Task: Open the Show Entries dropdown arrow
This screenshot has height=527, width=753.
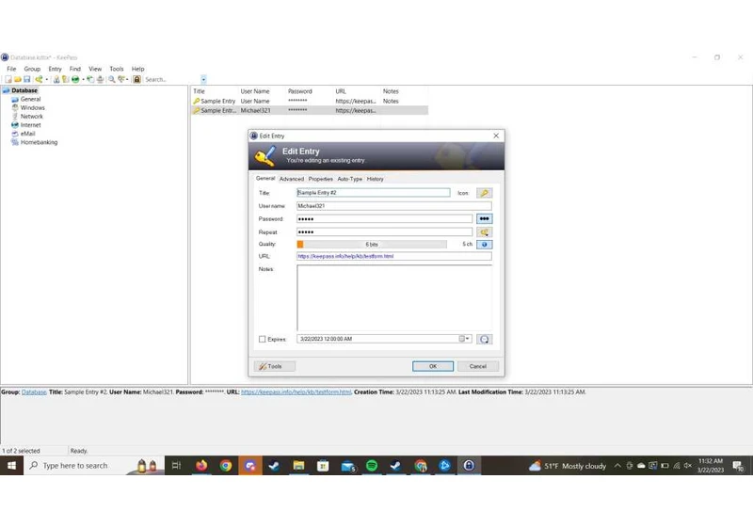Action: pyautogui.click(x=127, y=80)
